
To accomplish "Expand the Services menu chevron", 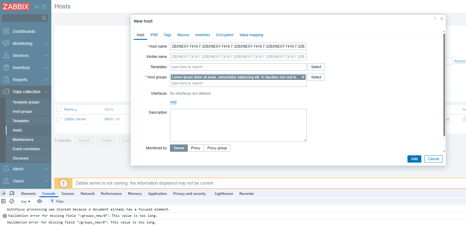I will pyautogui.click(x=46, y=56).
